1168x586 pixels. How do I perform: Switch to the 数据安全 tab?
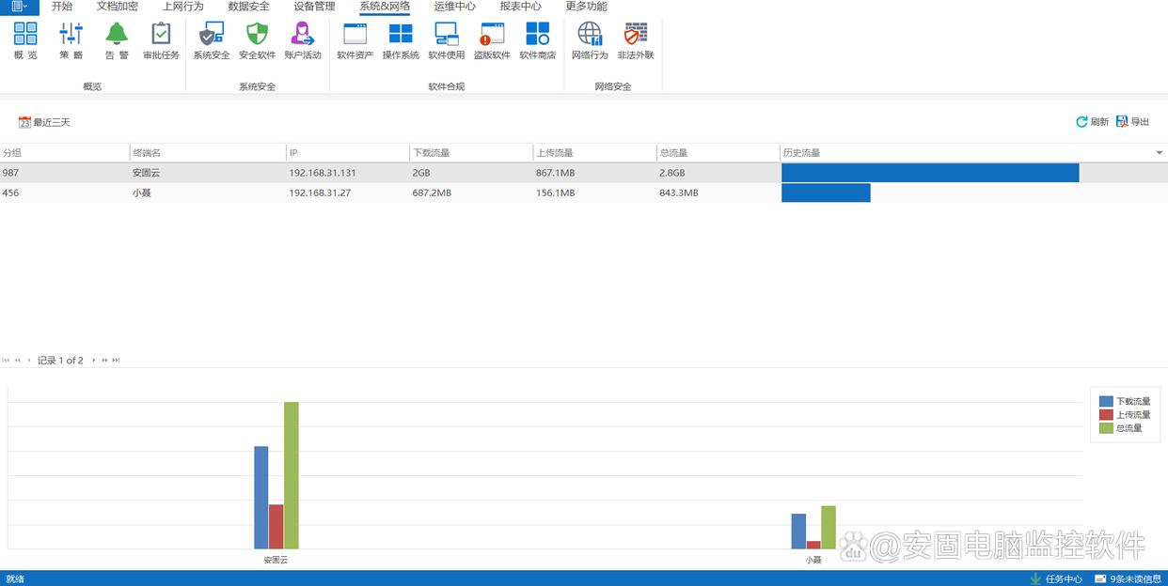pos(248,7)
